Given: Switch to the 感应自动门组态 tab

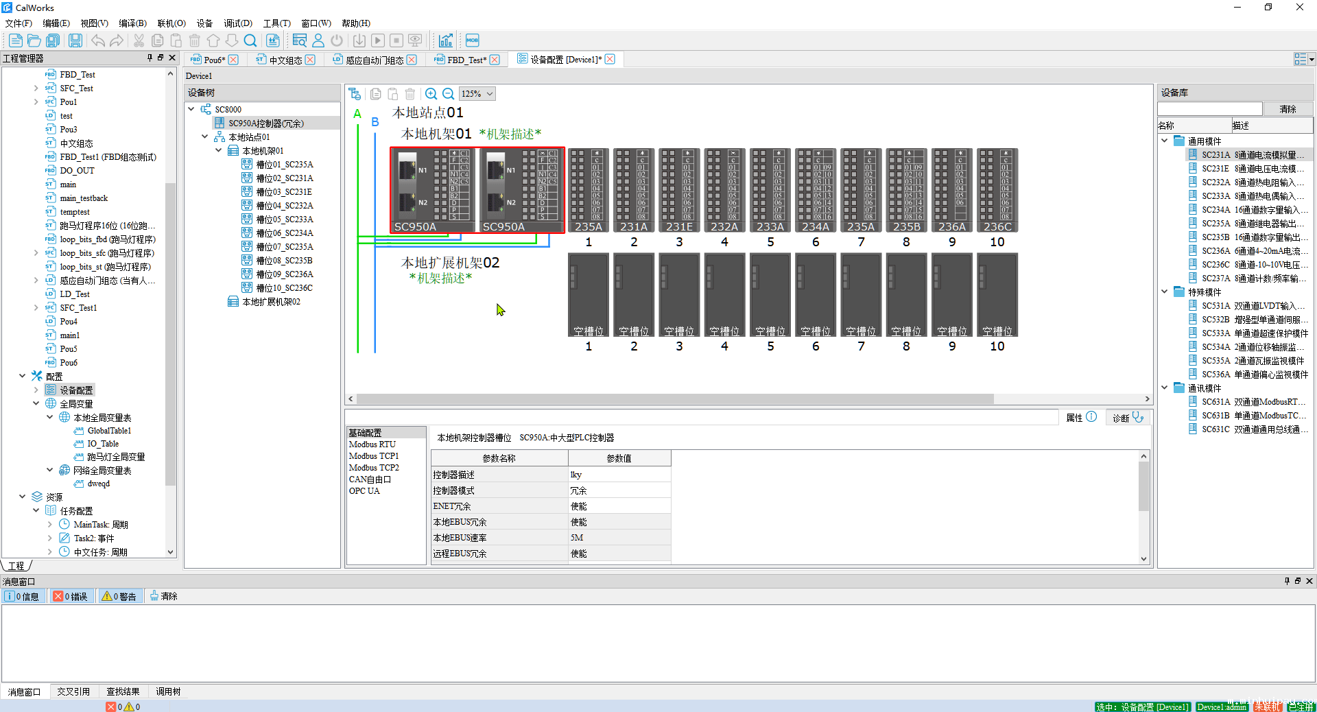Looking at the screenshot, I should click(374, 60).
